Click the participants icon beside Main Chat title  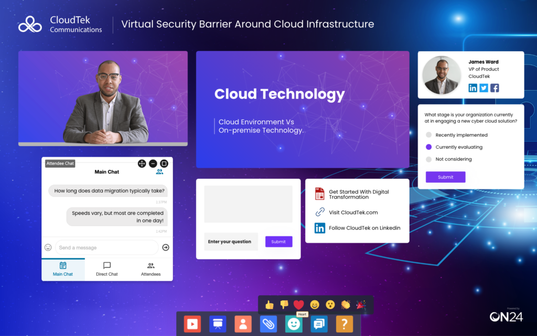pyautogui.click(x=159, y=172)
